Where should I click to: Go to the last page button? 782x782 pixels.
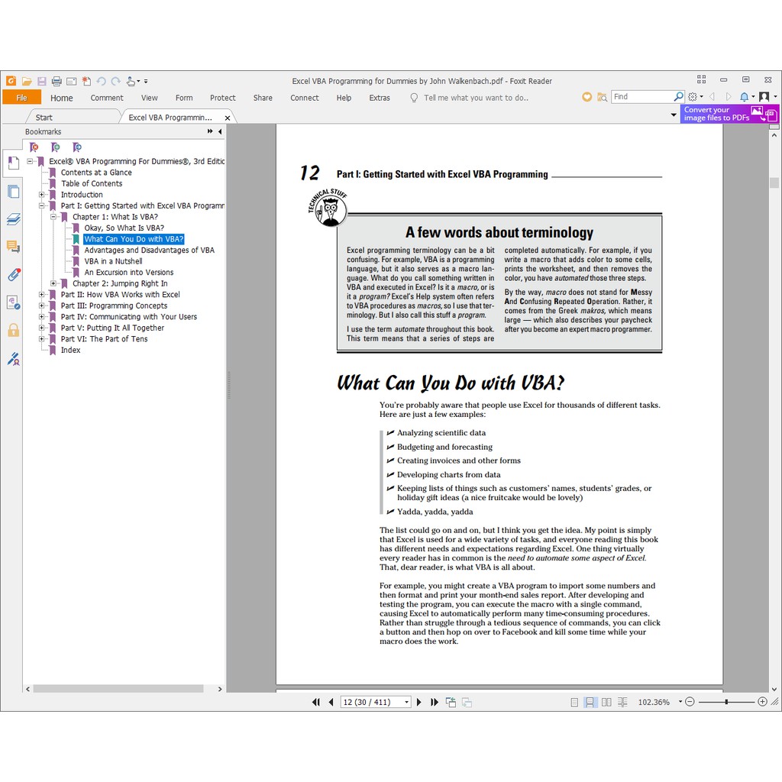[x=435, y=702]
